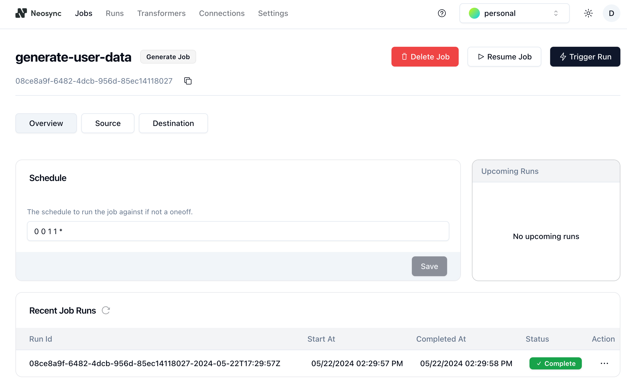Click the Complete status badge
Image resolution: width=627 pixels, height=384 pixels.
pos(555,363)
